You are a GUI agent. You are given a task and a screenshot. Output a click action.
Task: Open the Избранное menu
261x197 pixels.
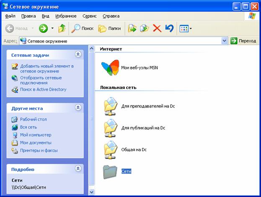pyautogui.click(x=66, y=16)
